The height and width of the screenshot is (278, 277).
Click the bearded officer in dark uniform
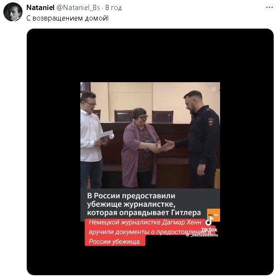[x=199, y=139]
